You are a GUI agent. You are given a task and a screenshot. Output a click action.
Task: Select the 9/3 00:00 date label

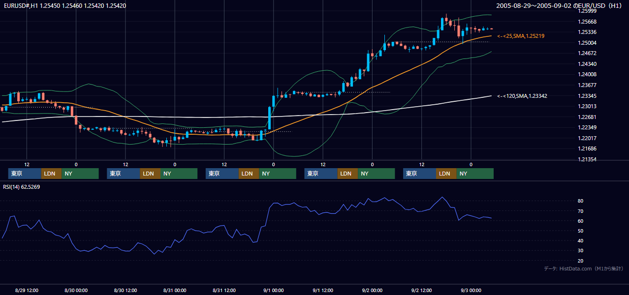click(471, 291)
